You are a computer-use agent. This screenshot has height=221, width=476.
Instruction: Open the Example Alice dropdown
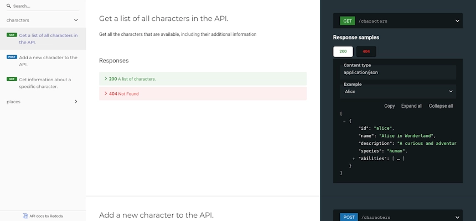(397, 92)
